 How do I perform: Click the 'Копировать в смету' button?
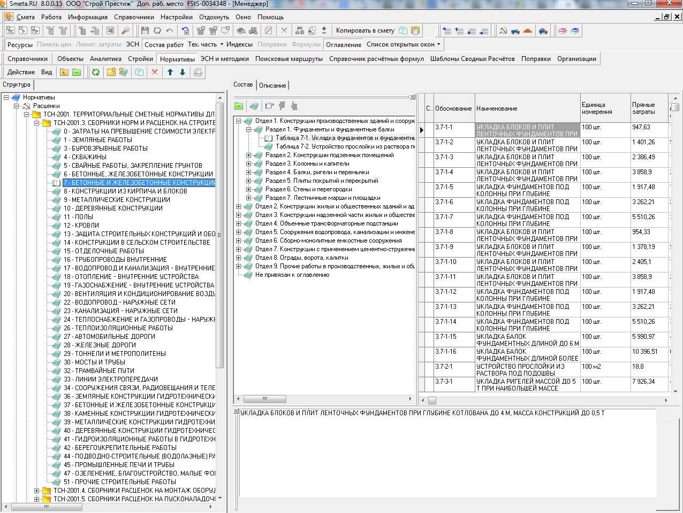(365, 30)
